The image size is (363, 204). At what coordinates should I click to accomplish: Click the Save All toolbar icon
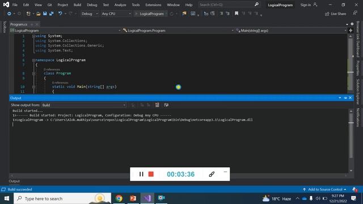click(51, 14)
